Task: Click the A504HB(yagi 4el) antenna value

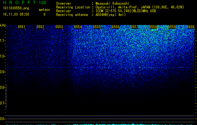Action: pyautogui.click(x=111, y=15)
